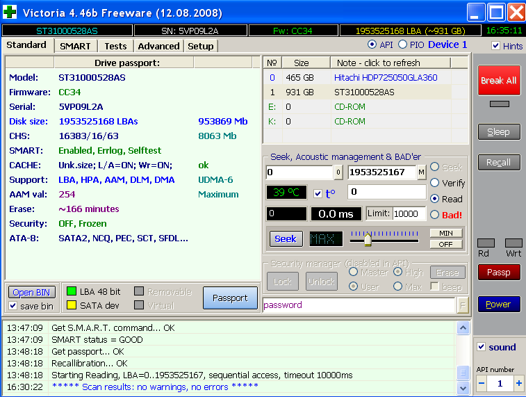The width and height of the screenshot is (526, 397).
Task: Open the Advanced tab
Action: [x=158, y=46]
